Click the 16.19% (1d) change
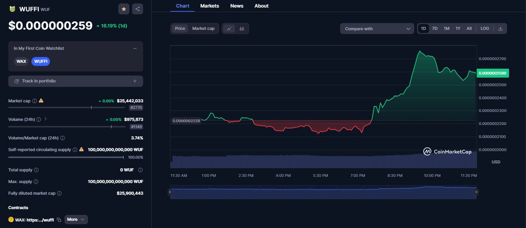The width and height of the screenshot is (526, 228). tap(111, 26)
